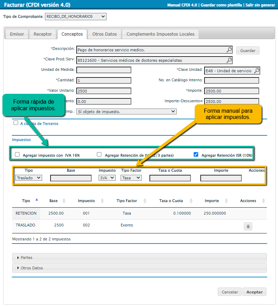Open the Manual CFDI 4.0 link
The image size is (278, 306).
[182, 5]
